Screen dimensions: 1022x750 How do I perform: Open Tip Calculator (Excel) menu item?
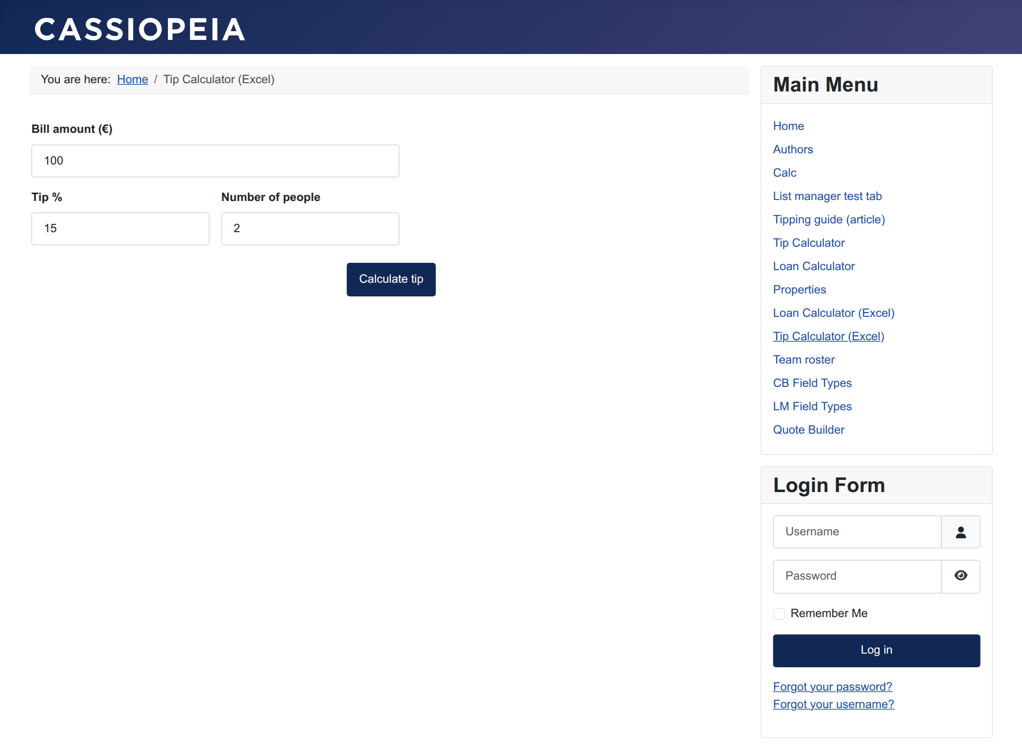click(x=828, y=336)
